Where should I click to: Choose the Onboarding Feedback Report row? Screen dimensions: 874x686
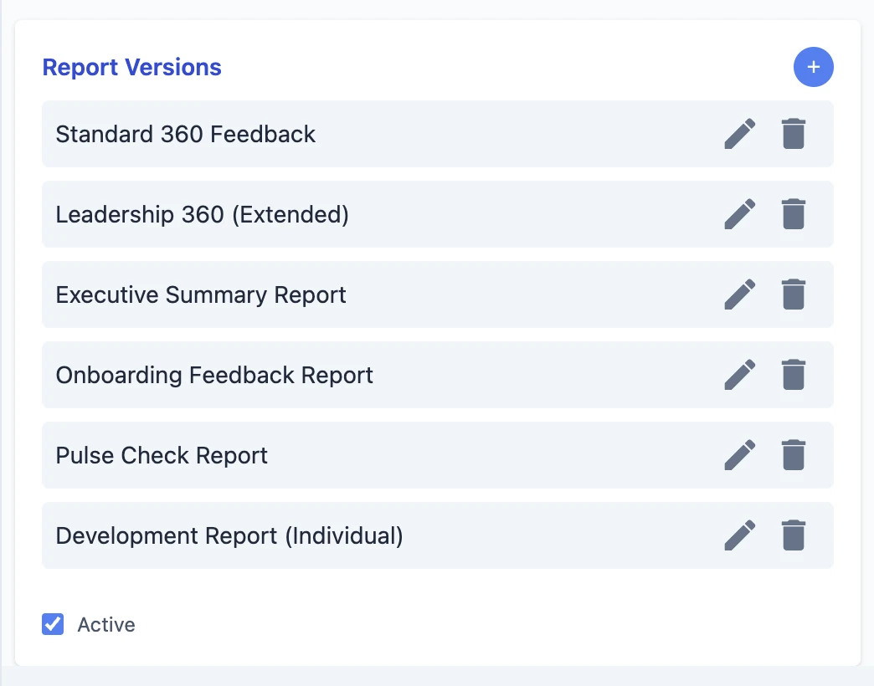point(214,375)
